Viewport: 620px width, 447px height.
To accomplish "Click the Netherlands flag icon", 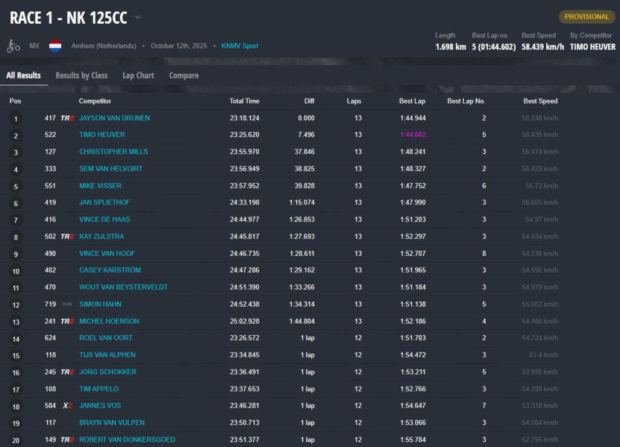I will [x=55, y=46].
